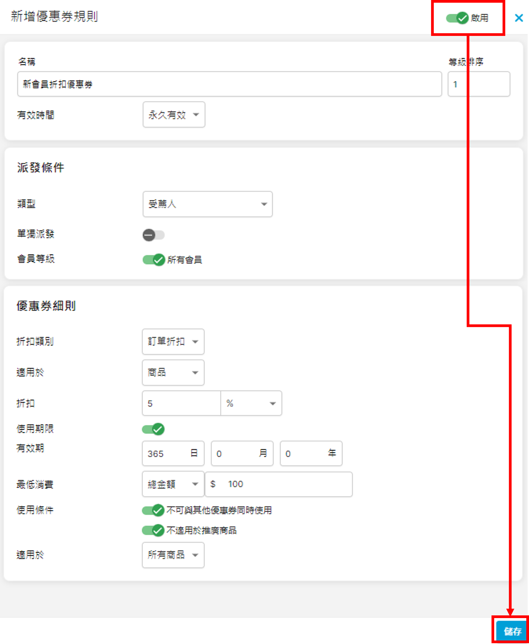Toggle the 啟用 switch off

pos(457,18)
